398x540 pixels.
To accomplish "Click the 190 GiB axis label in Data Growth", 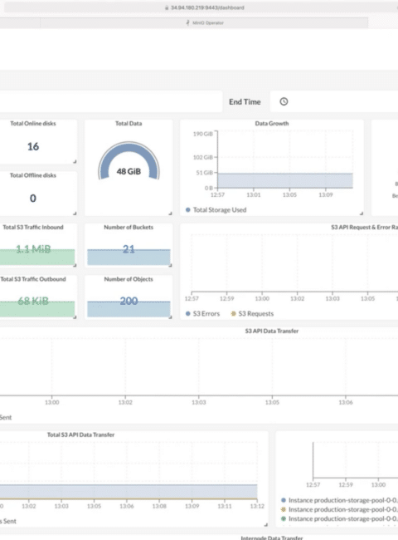I will point(203,134).
